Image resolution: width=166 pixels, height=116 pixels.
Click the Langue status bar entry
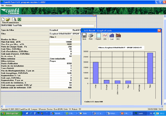tap(39, 109)
